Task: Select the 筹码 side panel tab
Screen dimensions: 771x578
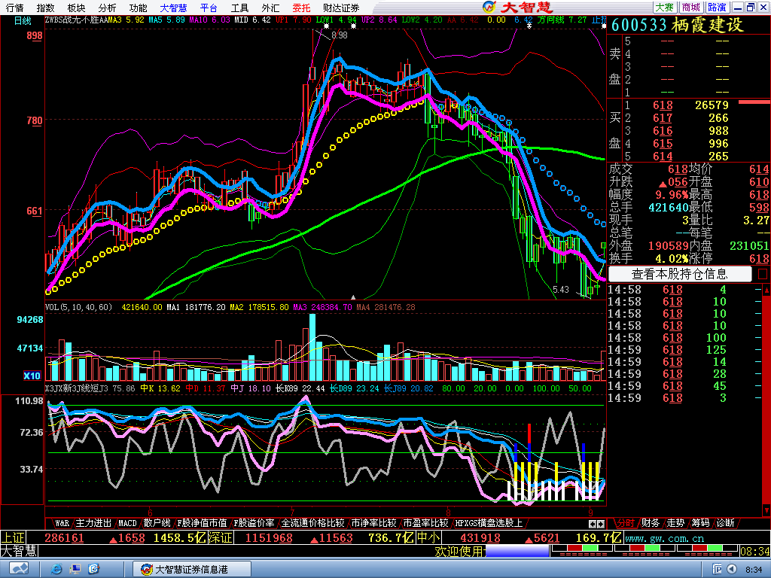Action: pos(701,523)
